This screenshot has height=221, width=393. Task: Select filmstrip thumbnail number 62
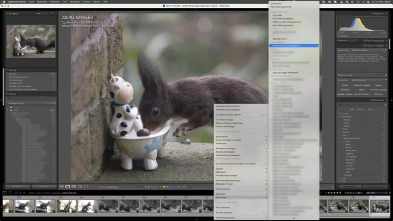click(x=25, y=206)
